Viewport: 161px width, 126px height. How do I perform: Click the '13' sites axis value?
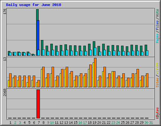click(x=5, y=59)
